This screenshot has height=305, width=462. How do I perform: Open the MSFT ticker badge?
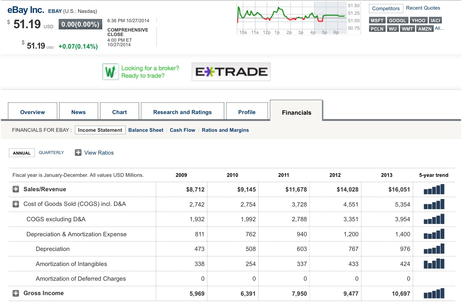(377, 20)
